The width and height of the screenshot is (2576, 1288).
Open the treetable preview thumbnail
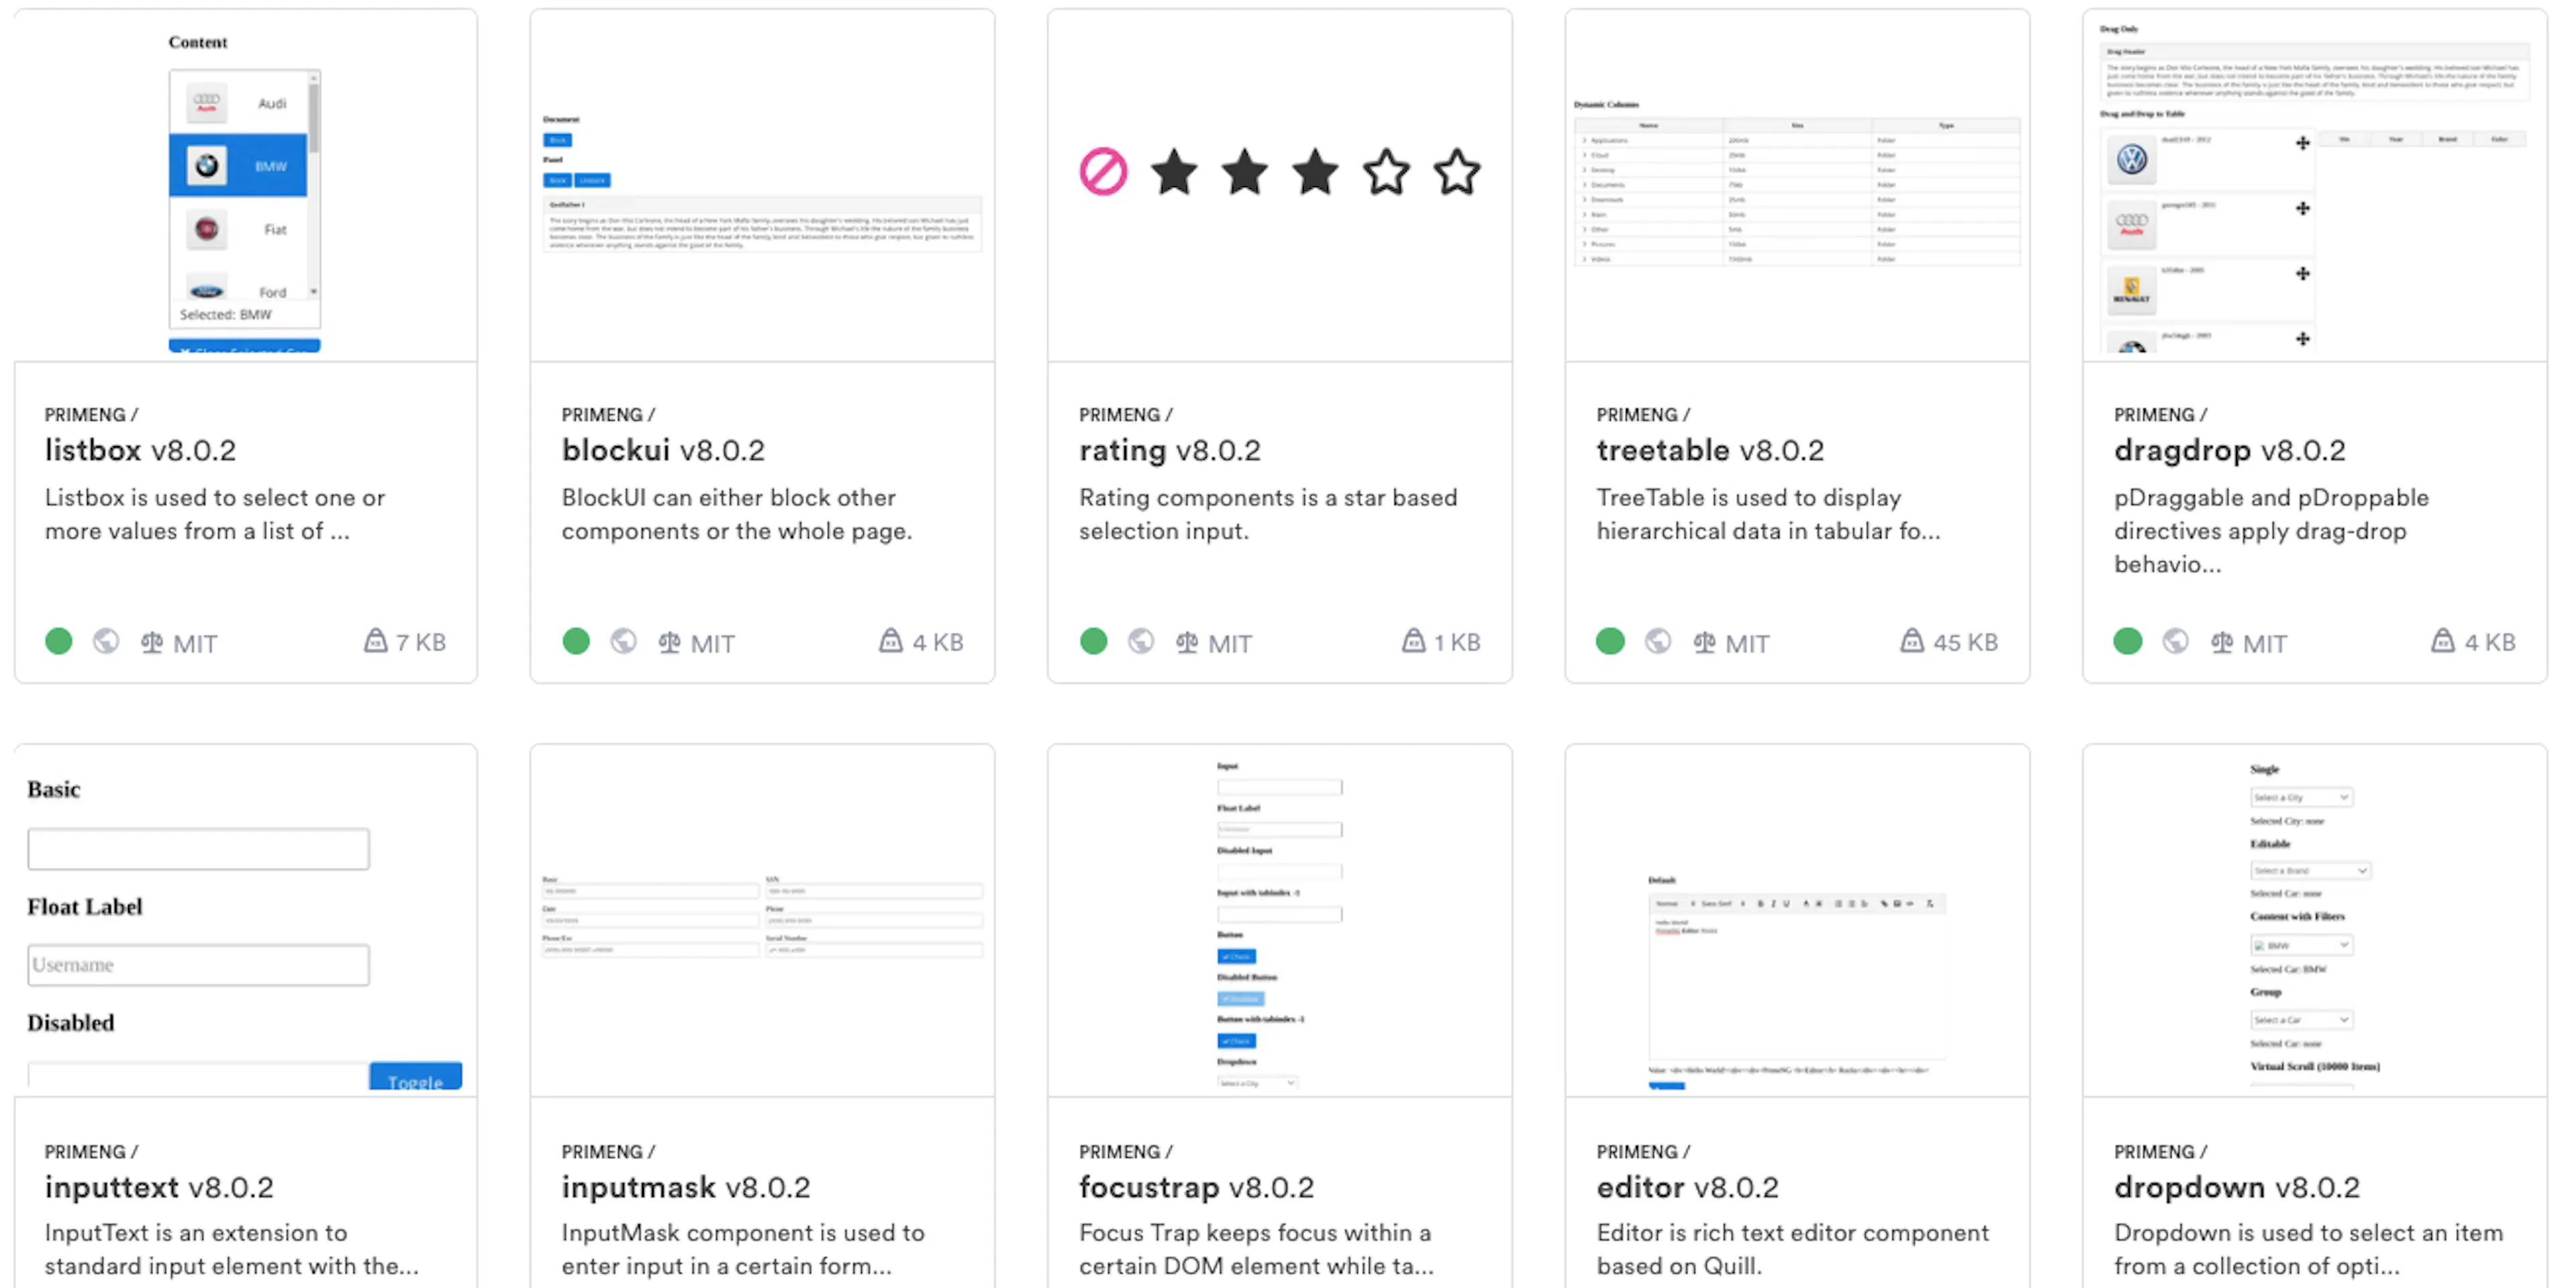(1797, 186)
